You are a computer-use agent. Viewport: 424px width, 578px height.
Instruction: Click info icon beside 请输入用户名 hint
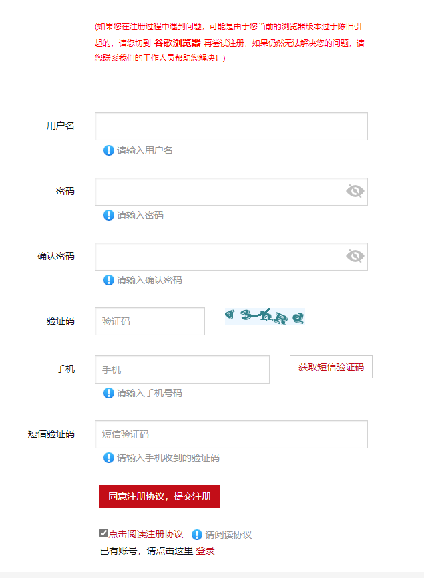(108, 150)
